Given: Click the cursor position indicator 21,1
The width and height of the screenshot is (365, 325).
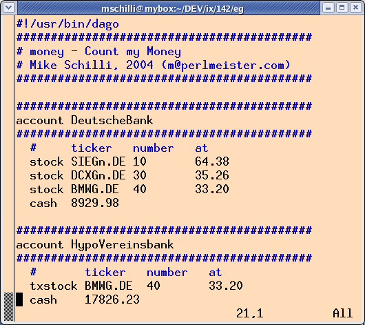Looking at the screenshot, I should pos(250,313).
